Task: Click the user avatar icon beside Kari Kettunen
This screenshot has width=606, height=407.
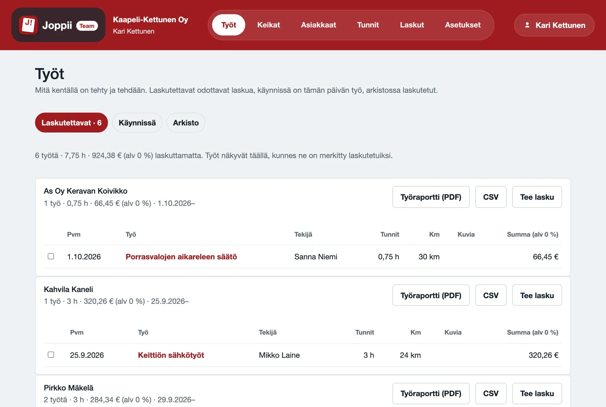Action: pos(527,25)
